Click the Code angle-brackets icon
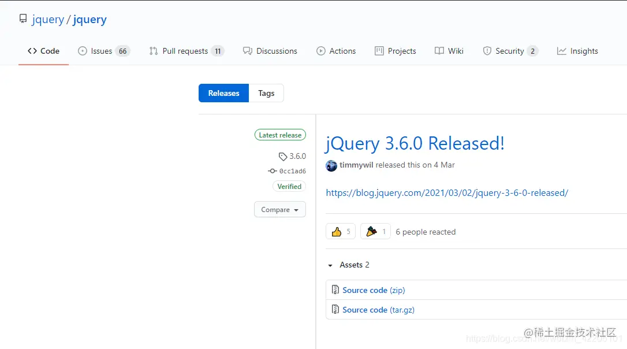This screenshot has width=627, height=349. [32, 51]
